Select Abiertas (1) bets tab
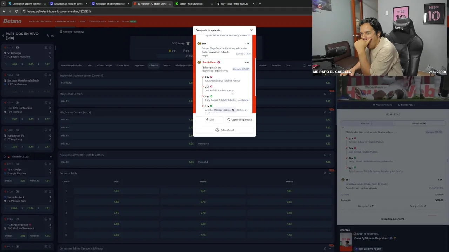 coord(367,123)
